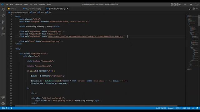200x112 pixels.
Task: Open the Selection menu
Action: click(18, 4)
